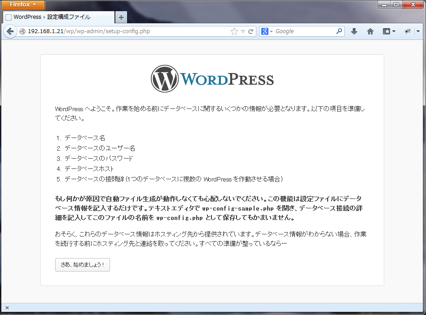Expand the URL history dropdown arrow
The width and height of the screenshot is (426, 315).
click(243, 32)
